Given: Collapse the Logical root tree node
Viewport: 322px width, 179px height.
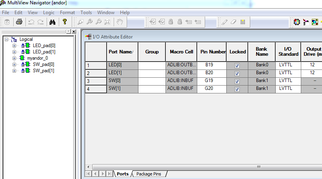Looking at the screenshot, I should 7,39.
